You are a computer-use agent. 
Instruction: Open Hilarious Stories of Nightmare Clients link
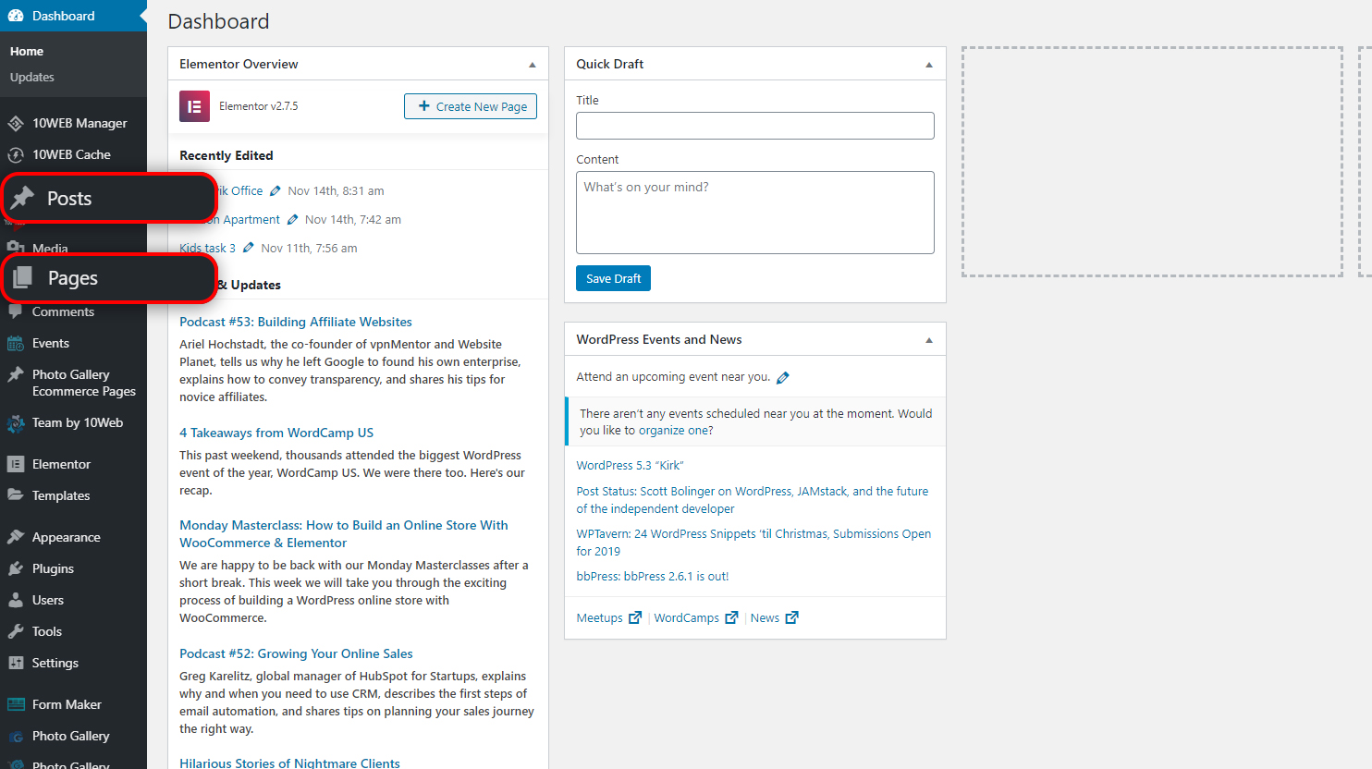point(289,763)
